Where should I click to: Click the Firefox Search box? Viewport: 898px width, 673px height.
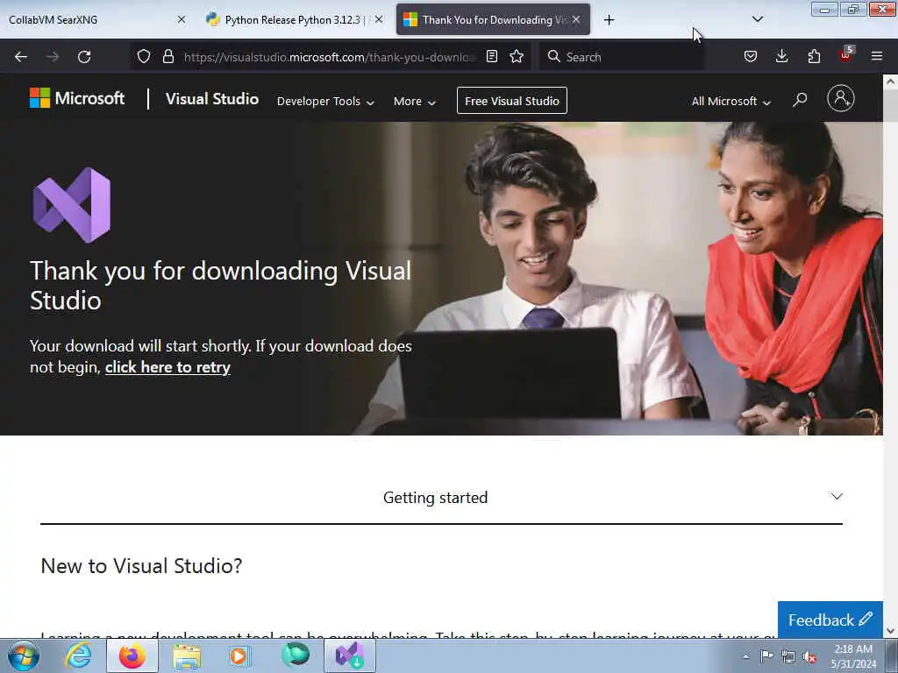click(x=622, y=57)
